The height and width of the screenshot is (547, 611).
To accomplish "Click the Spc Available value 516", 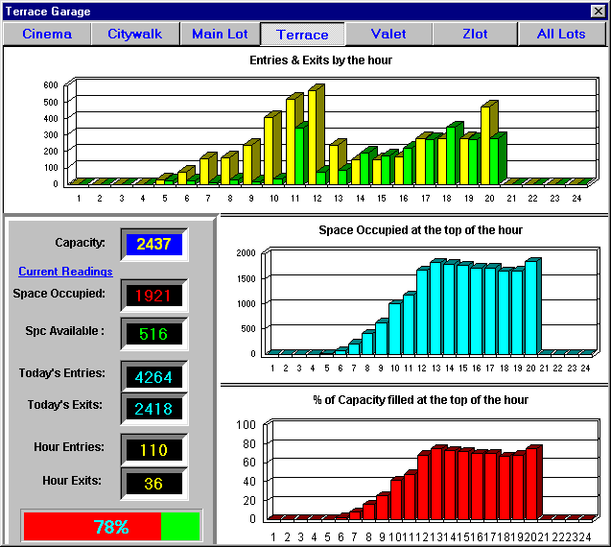I will pyautogui.click(x=154, y=334).
